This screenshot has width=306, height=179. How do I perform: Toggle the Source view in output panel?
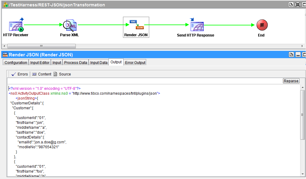(62, 74)
